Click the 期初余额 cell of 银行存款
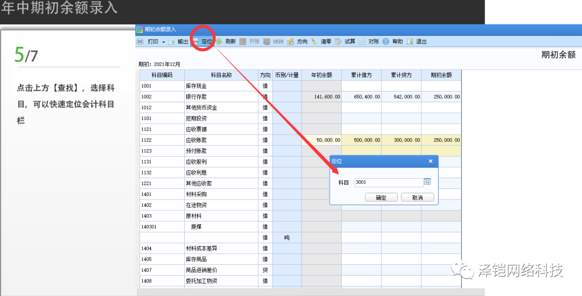 coord(441,97)
